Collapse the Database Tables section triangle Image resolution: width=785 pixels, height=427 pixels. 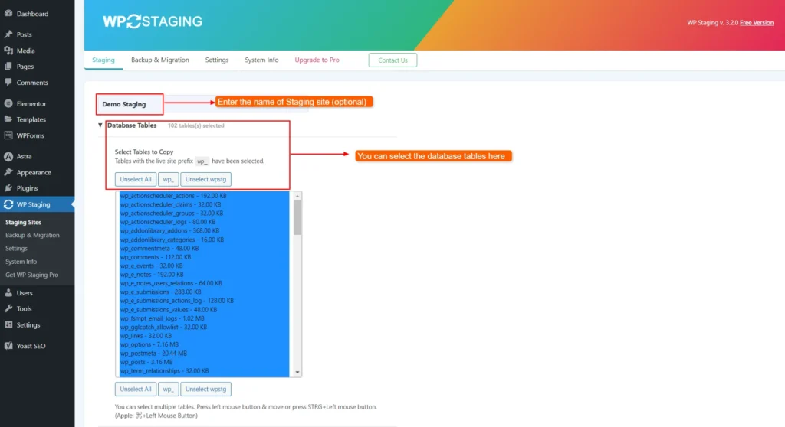click(x=100, y=125)
